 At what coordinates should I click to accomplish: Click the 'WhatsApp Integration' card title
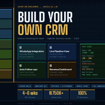coord(31,51)
